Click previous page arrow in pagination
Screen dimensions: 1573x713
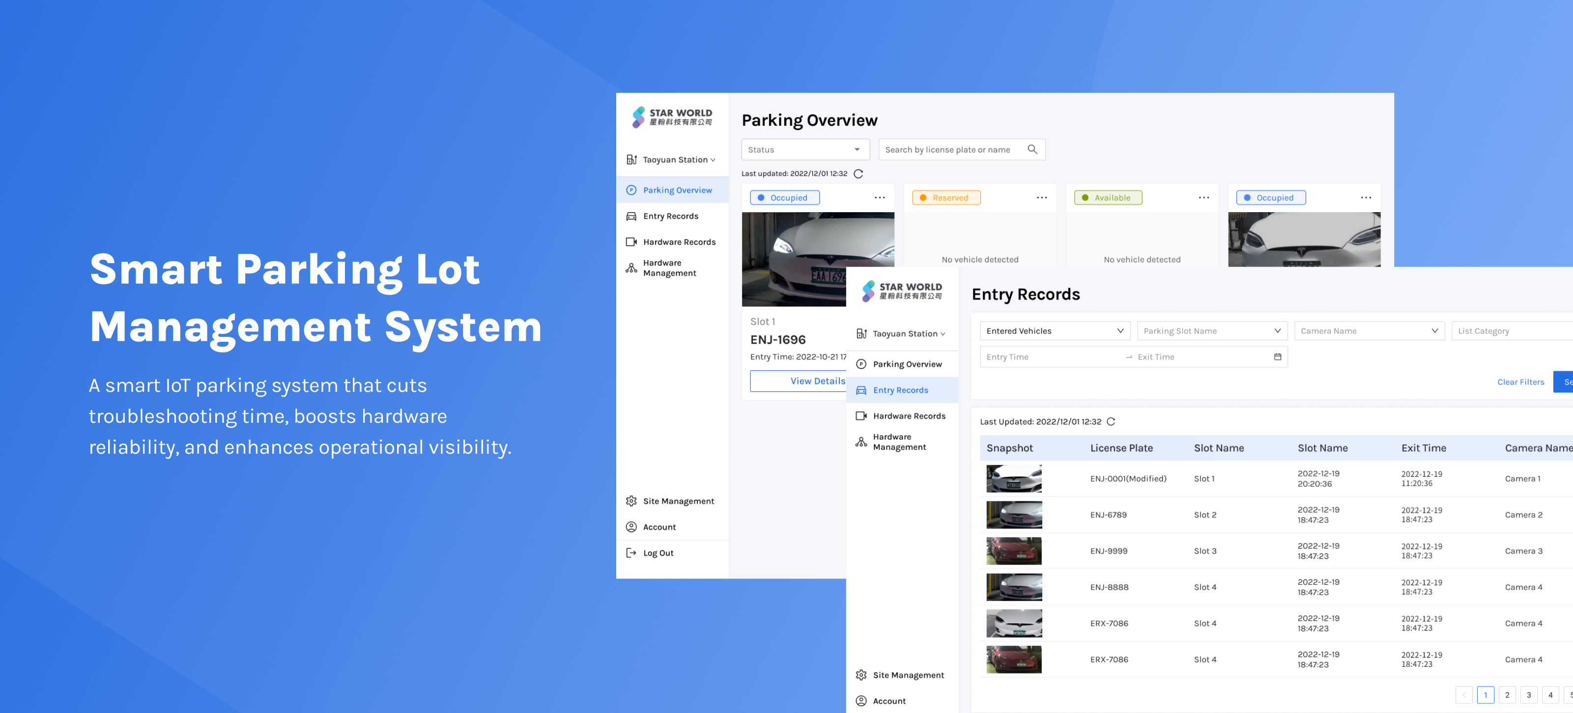[x=1464, y=695]
